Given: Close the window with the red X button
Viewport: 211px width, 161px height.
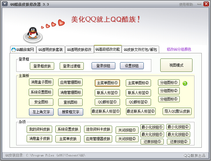Looking at the screenshot, I should click(x=206, y=4).
